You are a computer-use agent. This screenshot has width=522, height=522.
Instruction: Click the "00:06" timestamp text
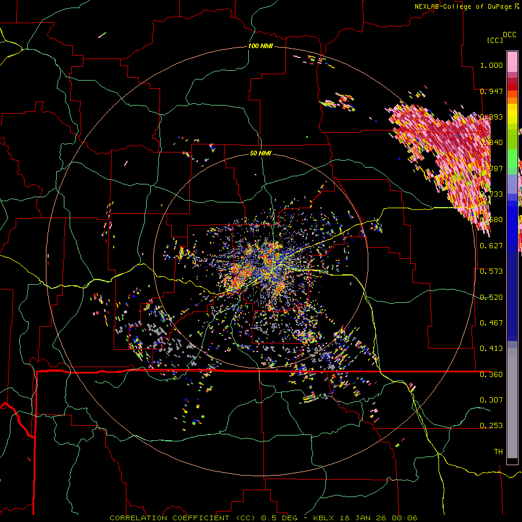(404, 518)
